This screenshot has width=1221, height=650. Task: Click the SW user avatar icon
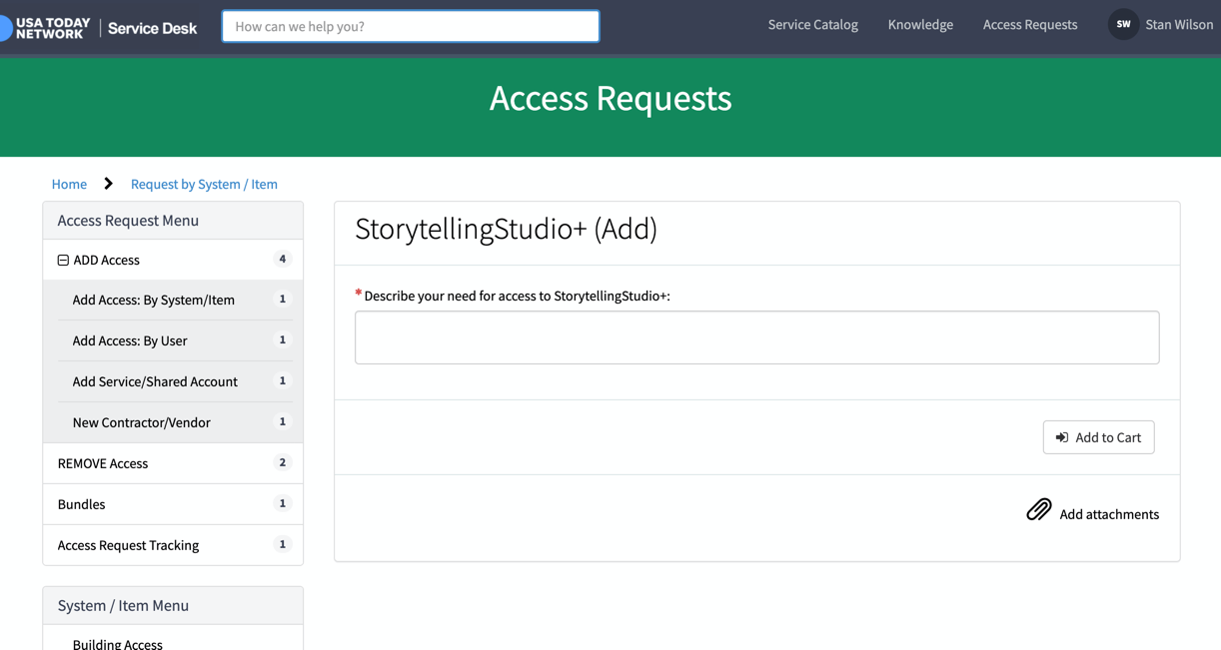tap(1123, 25)
